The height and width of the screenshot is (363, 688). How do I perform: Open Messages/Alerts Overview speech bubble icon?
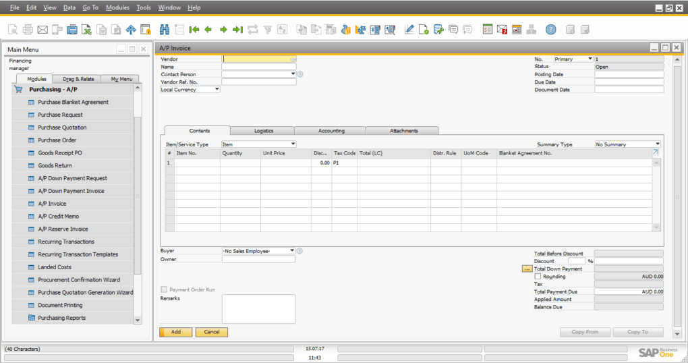tap(453, 30)
